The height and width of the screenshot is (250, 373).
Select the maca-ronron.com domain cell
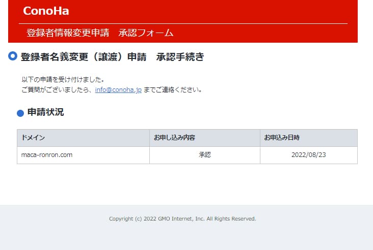coord(83,155)
